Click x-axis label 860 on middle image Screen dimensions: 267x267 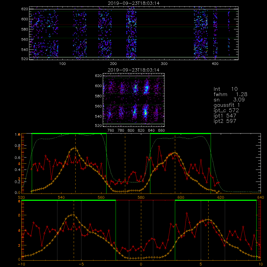point(162,131)
